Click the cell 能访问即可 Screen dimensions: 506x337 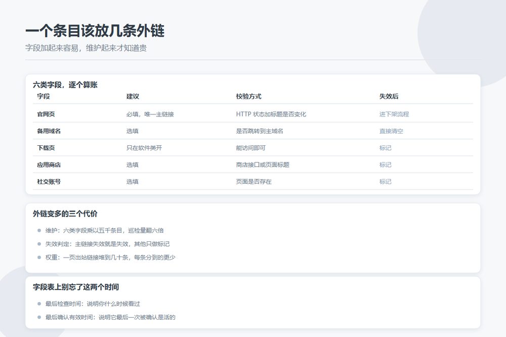point(251,148)
